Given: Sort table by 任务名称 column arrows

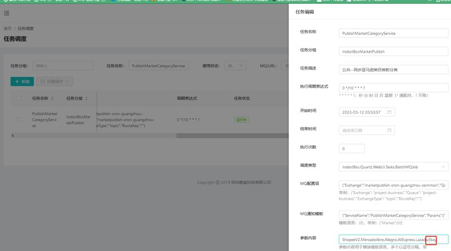Looking at the screenshot, I should click(x=52, y=98).
